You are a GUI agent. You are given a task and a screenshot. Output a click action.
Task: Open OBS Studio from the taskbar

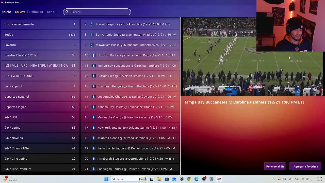click(204, 179)
